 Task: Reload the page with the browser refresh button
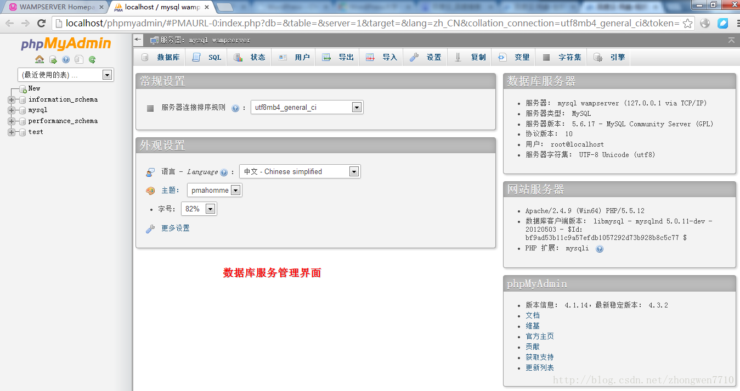(x=41, y=23)
